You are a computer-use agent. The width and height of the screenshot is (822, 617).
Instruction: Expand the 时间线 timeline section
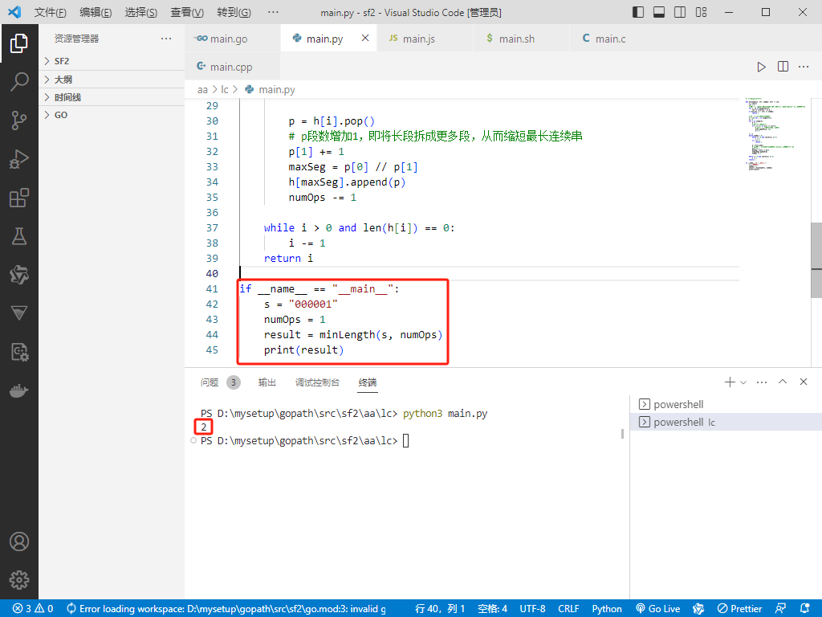pos(111,97)
